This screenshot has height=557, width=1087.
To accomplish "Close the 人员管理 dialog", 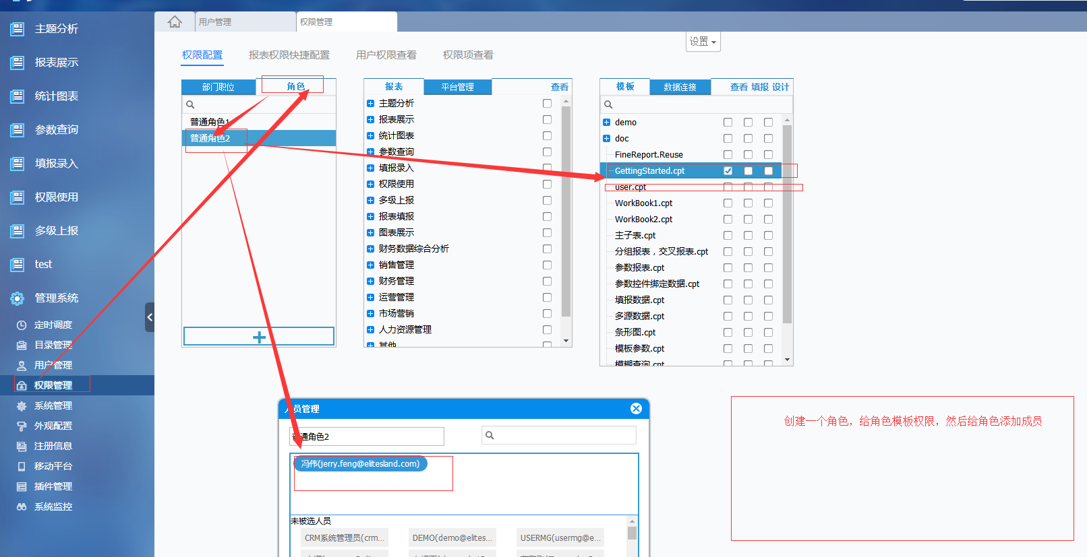I will coord(636,408).
